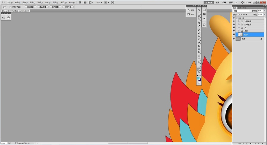Select the Eraser tool
The height and width of the screenshot is (145, 267).
(x=199, y=43)
